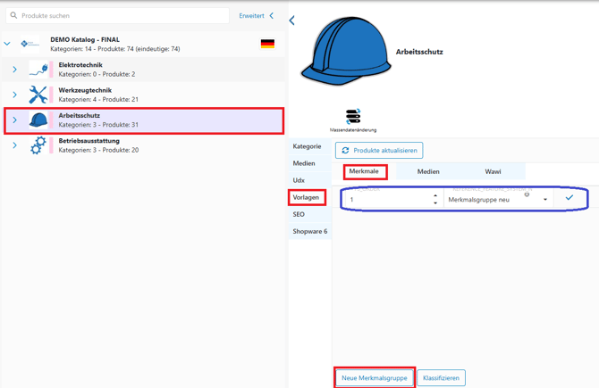Expand the Betriebsausstattung category
The height and width of the screenshot is (388, 599).
[x=14, y=145]
